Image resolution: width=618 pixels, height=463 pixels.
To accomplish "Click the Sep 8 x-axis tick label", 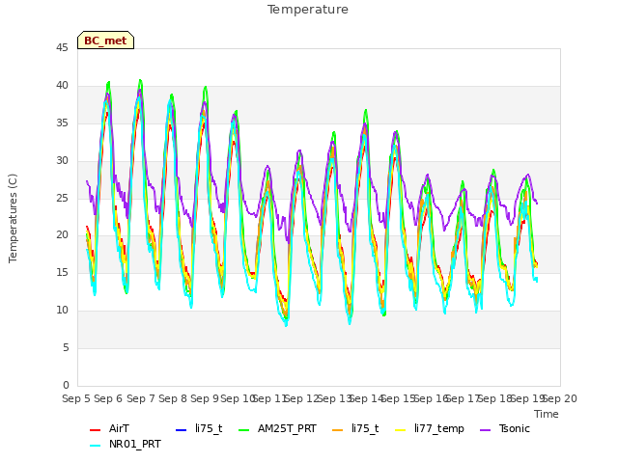I will coord(173,398).
